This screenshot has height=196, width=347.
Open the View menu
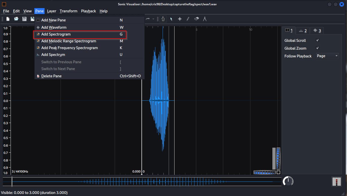click(x=27, y=11)
